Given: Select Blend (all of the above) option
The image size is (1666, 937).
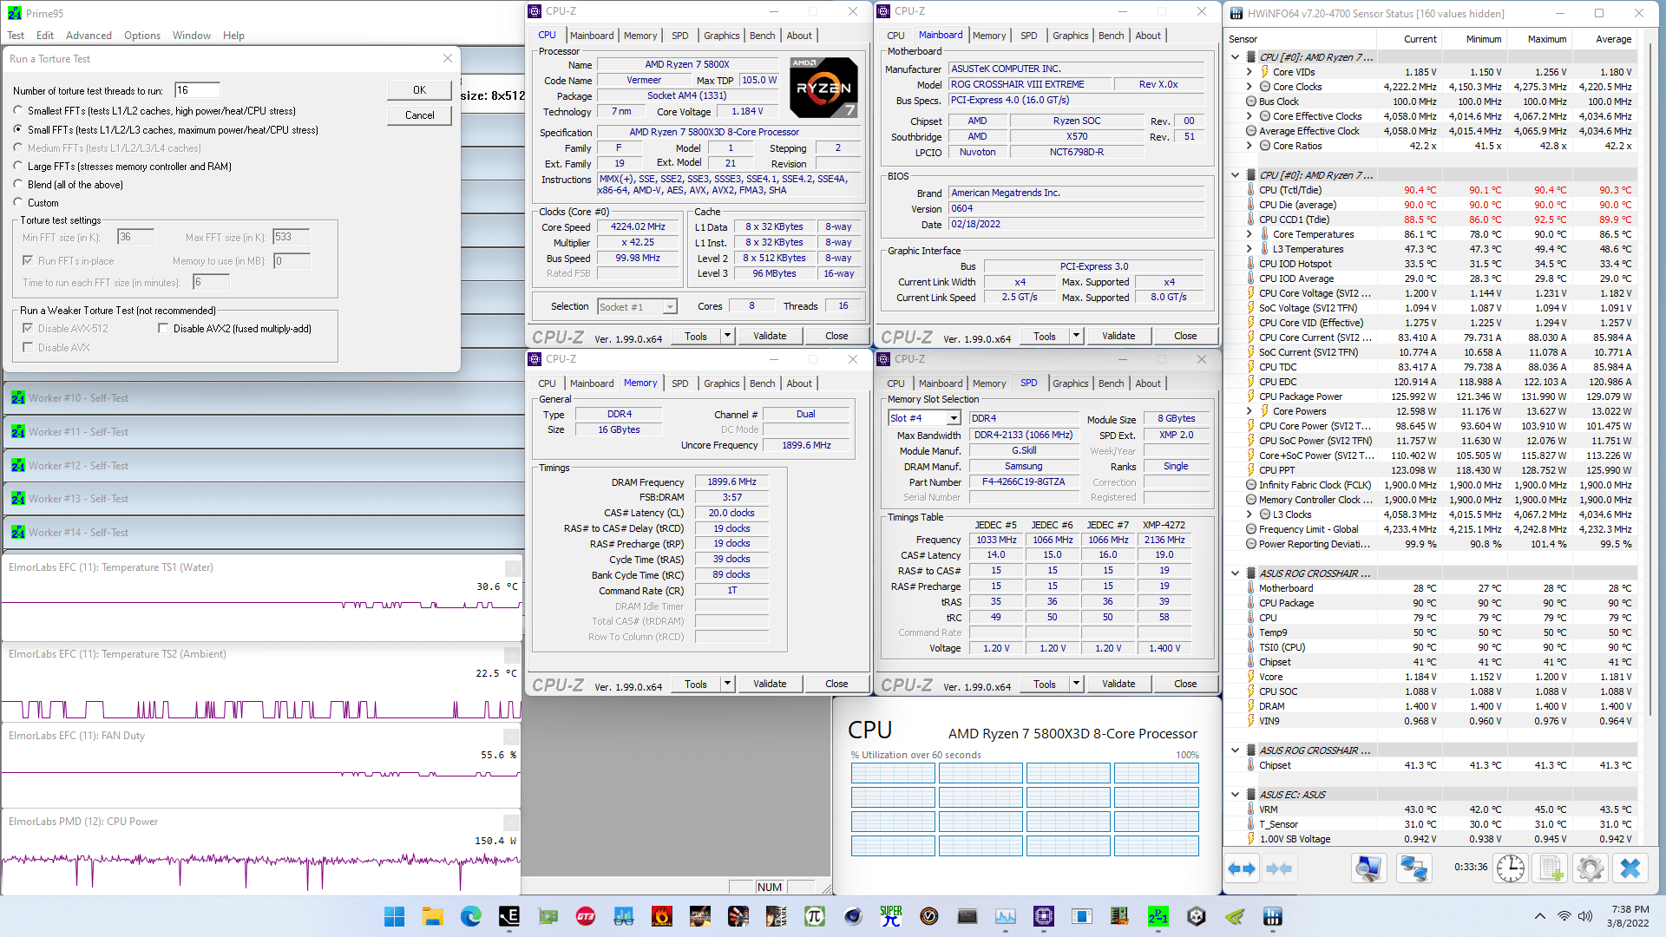Looking at the screenshot, I should (x=18, y=184).
